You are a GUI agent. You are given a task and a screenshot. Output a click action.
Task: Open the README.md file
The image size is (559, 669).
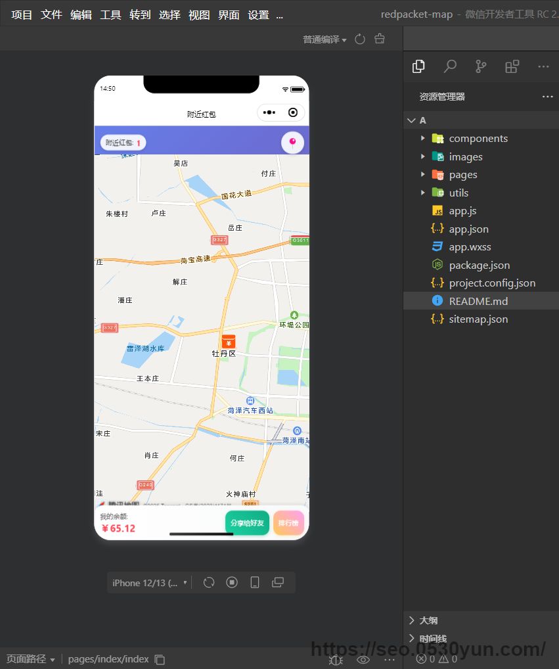click(478, 301)
